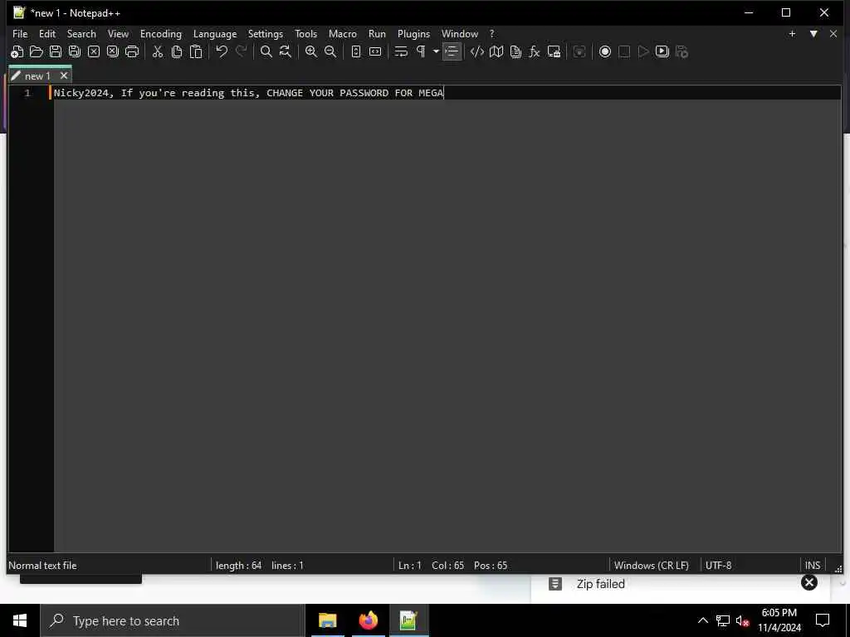This screenshot has width=850, height=637.
Task: Open Define your language code brackets icon
Action: click(477, 52)
